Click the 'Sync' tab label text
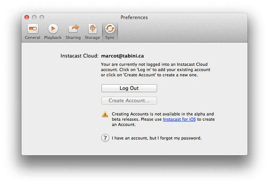This screenshot has width=269, height=185. [x=110, y=37]
